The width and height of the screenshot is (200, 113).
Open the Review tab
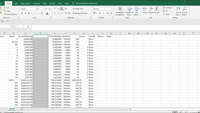click(52, 3)
